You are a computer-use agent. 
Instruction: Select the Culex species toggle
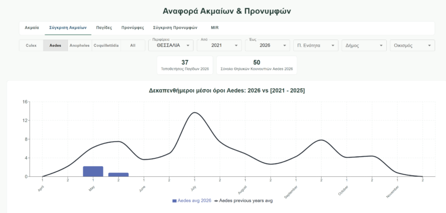31,46
